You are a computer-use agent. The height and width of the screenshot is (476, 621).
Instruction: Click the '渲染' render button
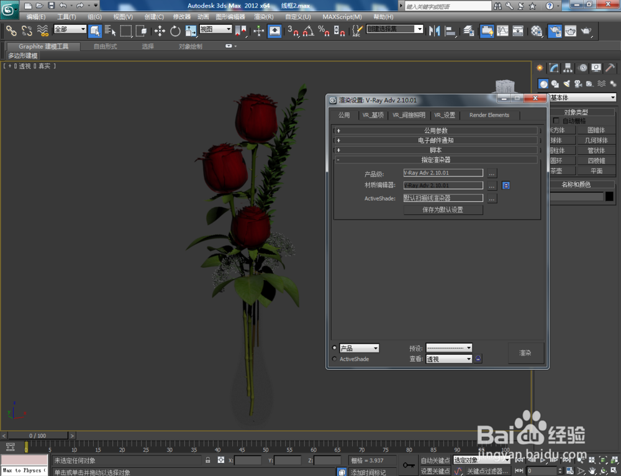point(525,353)
